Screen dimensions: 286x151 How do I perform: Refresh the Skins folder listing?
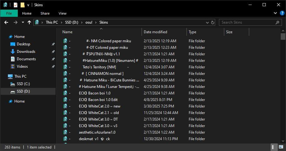[x=213, y=22]
